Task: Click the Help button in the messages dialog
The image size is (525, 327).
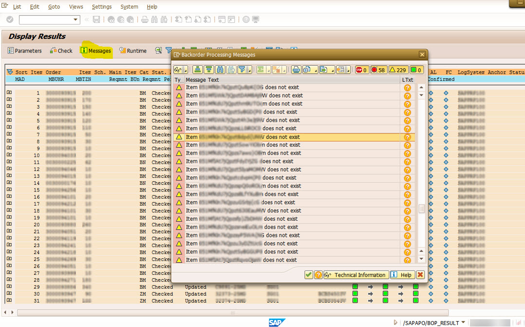Action: tap(402, 275)
